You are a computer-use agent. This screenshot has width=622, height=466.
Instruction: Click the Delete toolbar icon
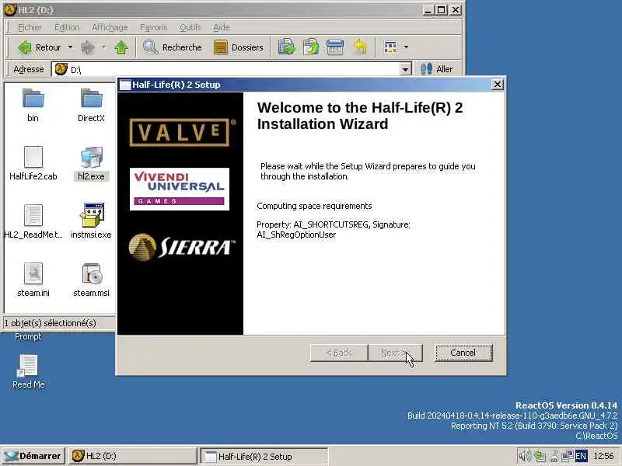coord(335,47)
